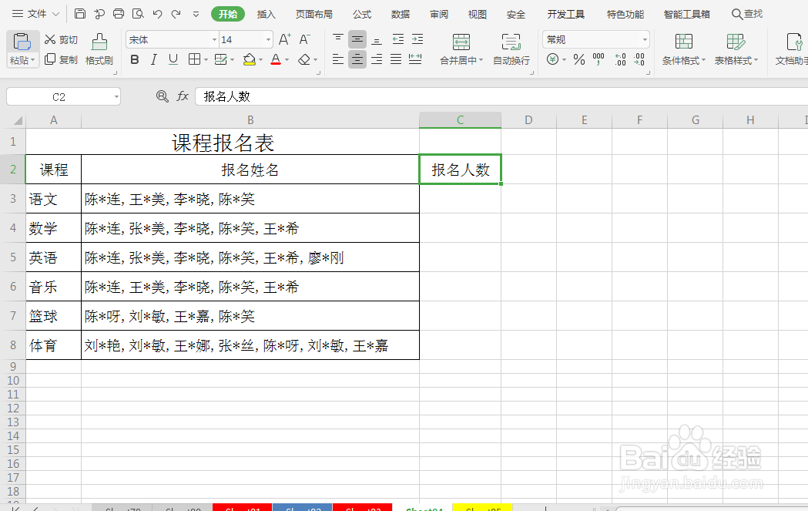
Task: Align text left
Action: 338,60
